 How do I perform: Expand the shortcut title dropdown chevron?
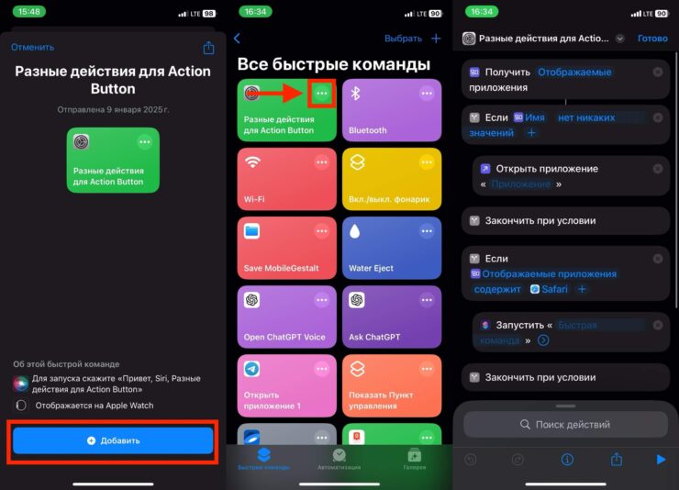620,39
